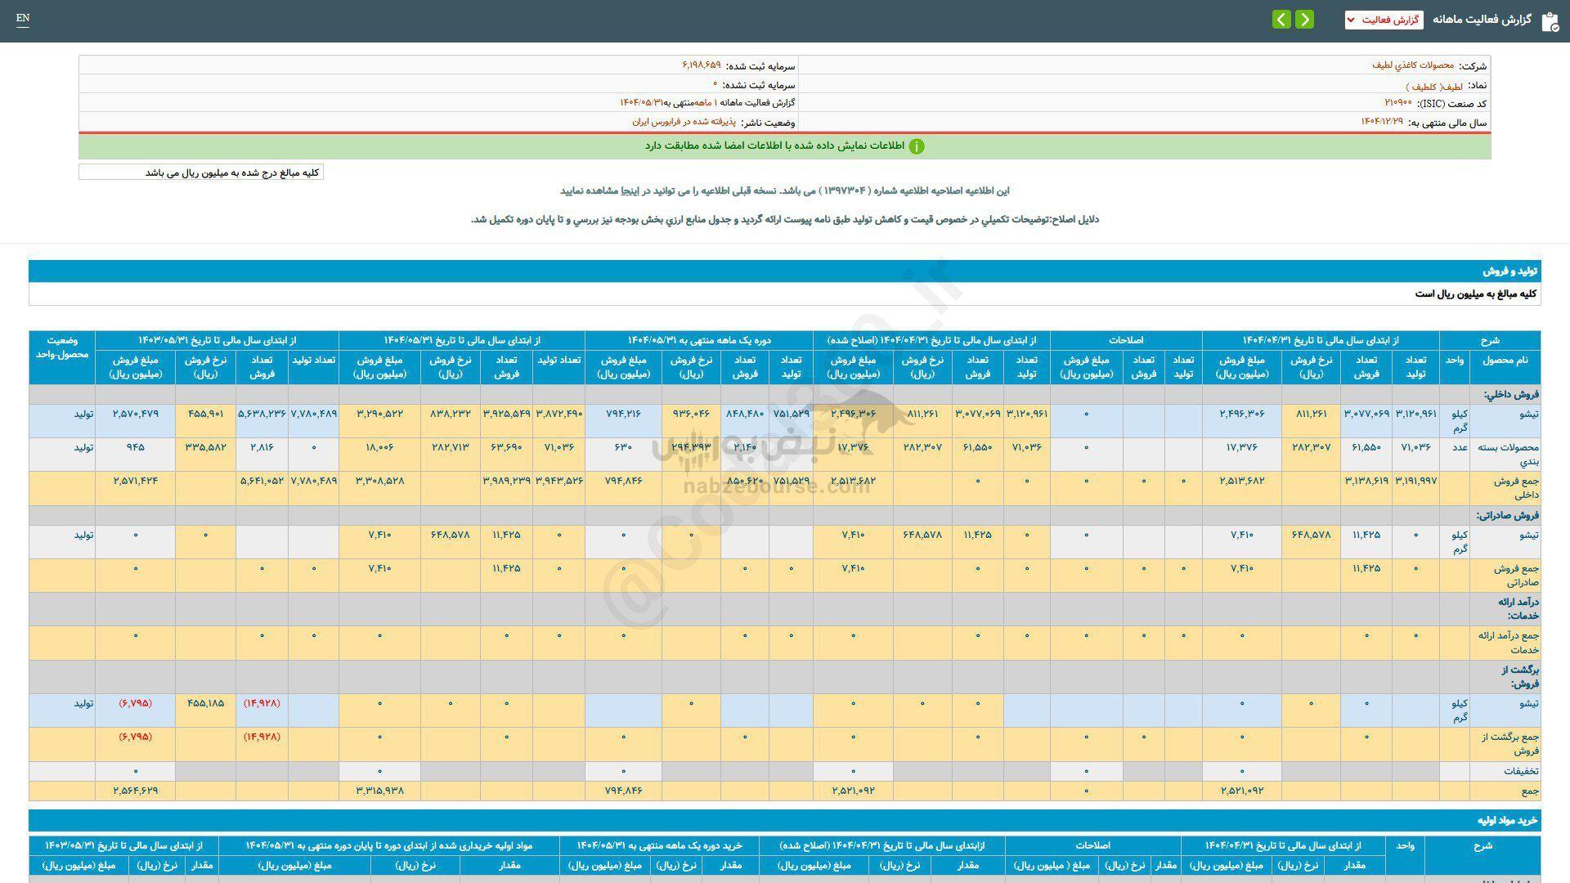Open company name محصولات کاغذی لطیف link
Viewport: 1570px width, 883px height.
(x=1412, y=65)
